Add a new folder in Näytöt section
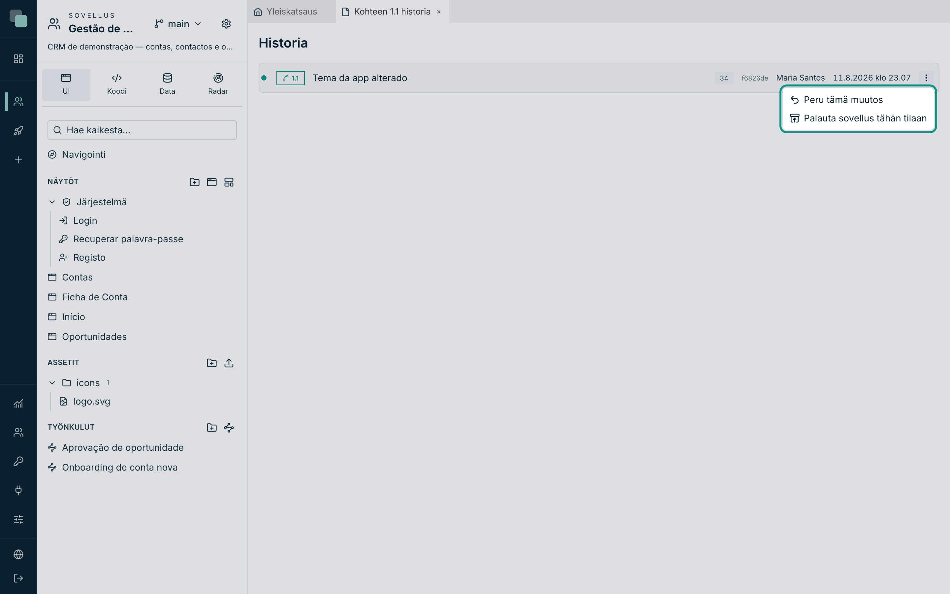 194,182
